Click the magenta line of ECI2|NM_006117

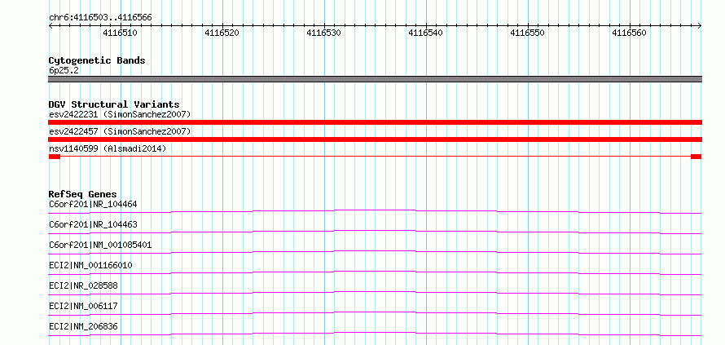(375, 313)
